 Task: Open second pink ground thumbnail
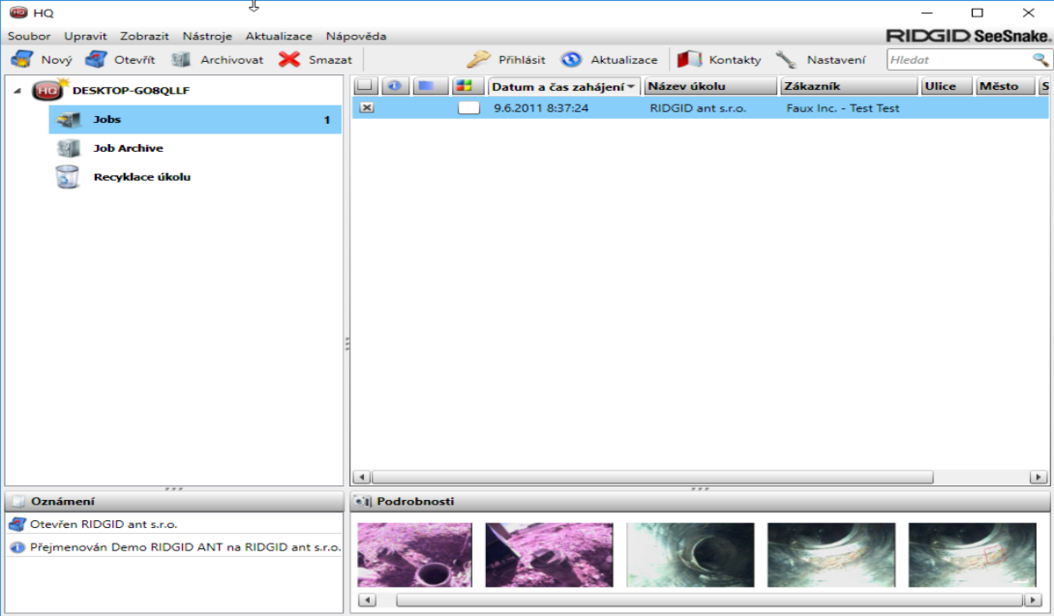point(549,555)
